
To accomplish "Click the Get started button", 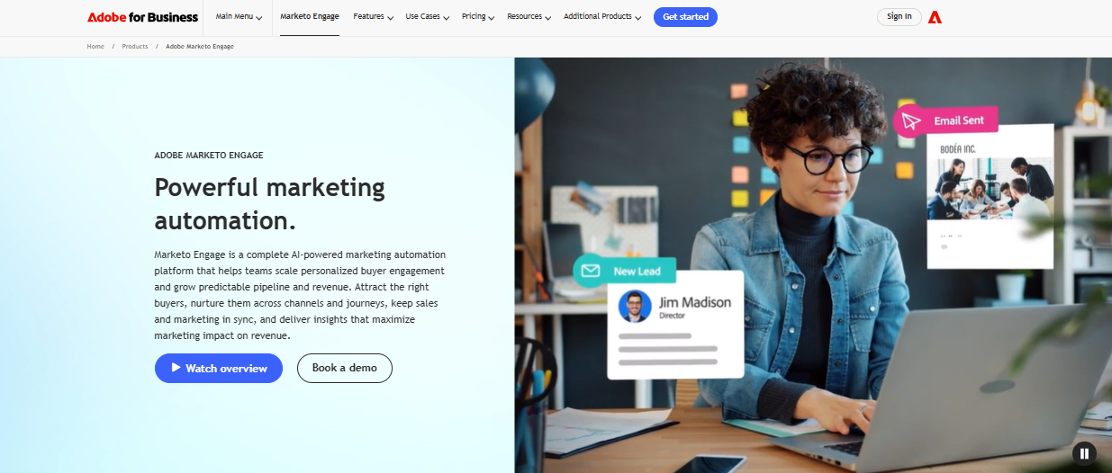I will 685,17.
